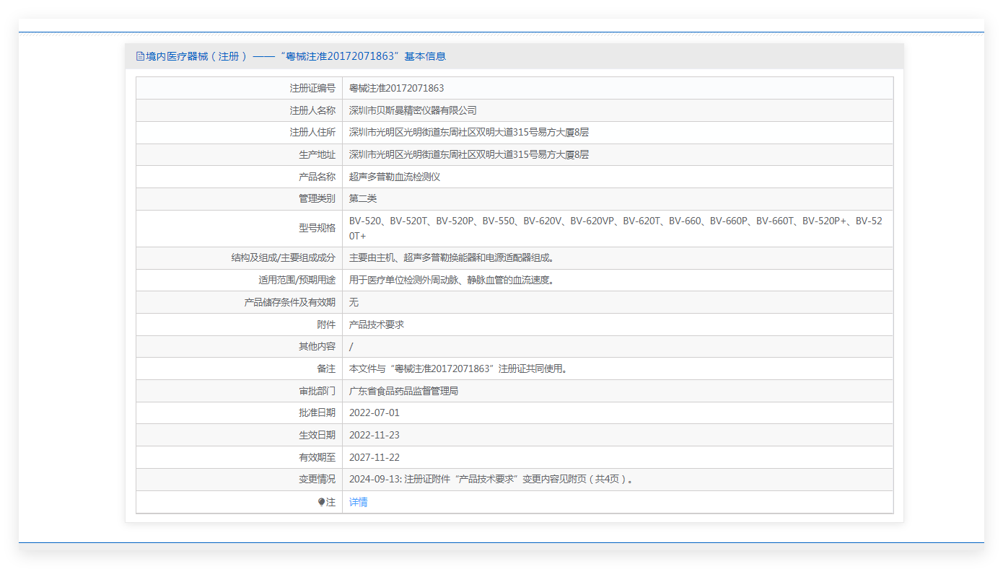Image resolution: width=1003 pixels, height=569 pixels.
Task: Select the 其他内容 label
Action: click(317, 346)
